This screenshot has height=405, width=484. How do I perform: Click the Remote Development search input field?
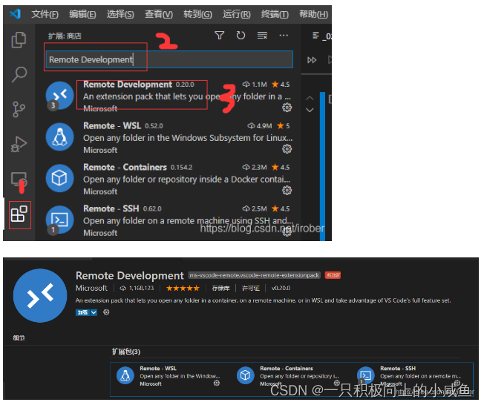point(169,59)
